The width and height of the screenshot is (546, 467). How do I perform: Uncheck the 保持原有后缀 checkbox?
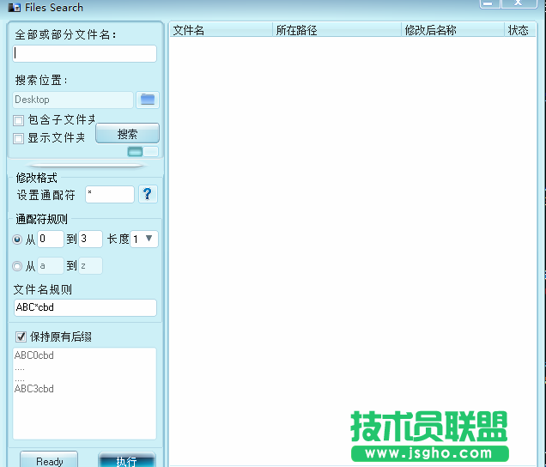(21, 337)
